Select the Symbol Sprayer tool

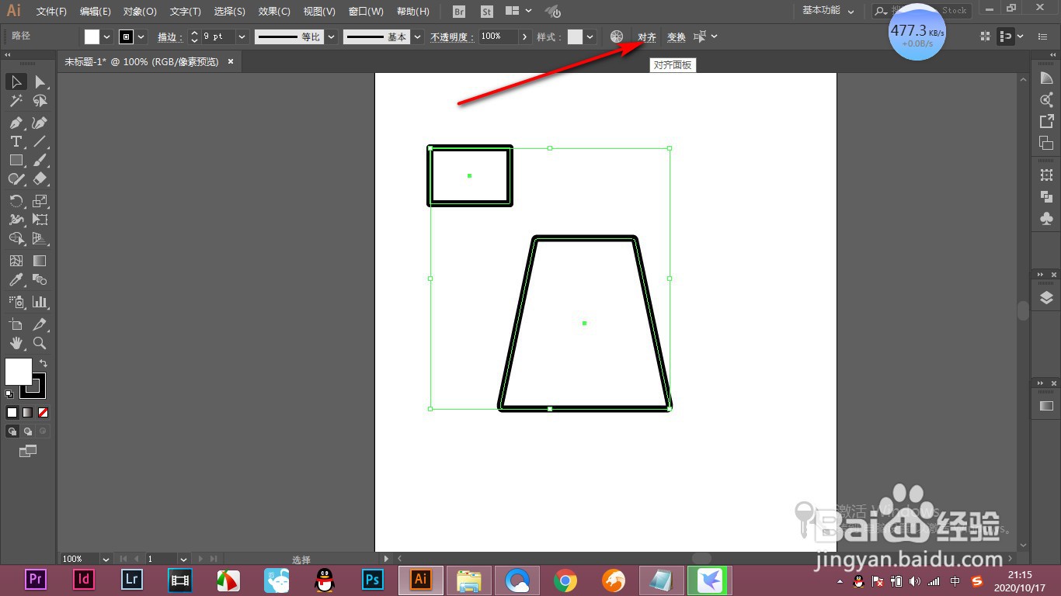click(16, 302)
